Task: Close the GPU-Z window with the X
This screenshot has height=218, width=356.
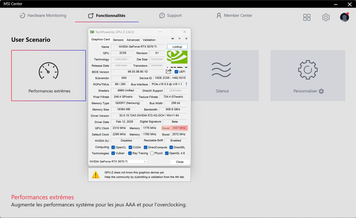Action: pyautogui.click(x=185, y=32)
